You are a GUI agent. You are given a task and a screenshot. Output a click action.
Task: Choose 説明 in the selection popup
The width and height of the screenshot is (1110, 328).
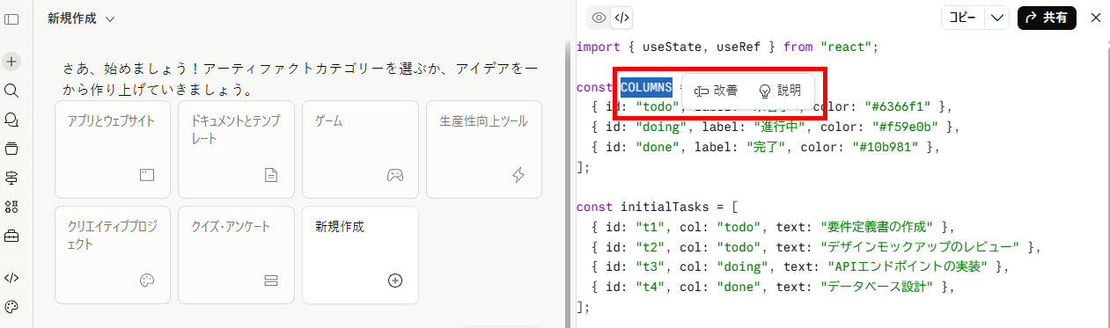click(x=780, y=91)
